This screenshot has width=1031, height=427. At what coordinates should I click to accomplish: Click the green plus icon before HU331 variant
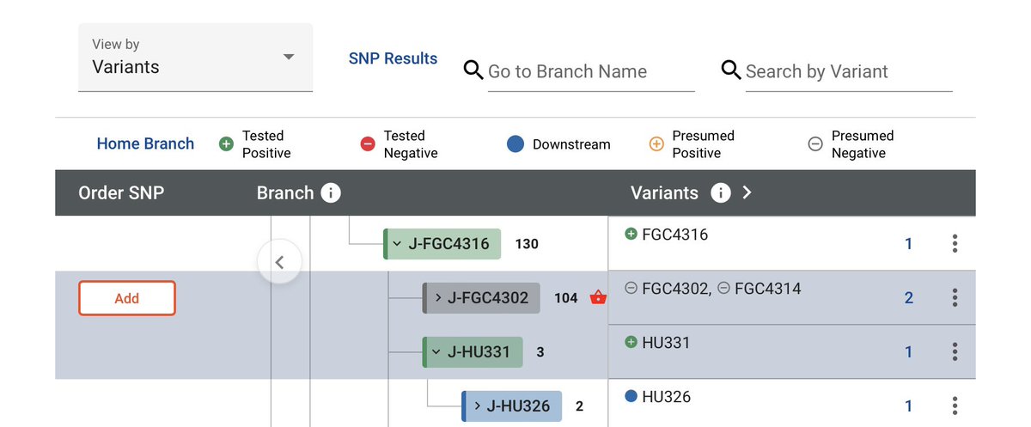(631, 342)
